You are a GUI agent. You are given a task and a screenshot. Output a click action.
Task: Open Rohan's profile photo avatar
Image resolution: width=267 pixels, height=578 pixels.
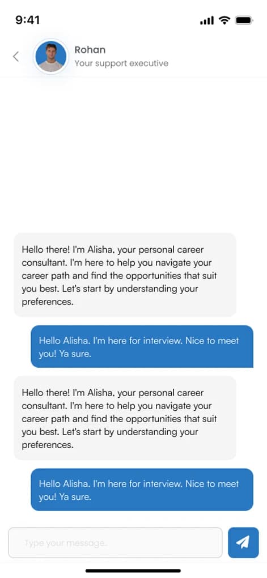51,57
